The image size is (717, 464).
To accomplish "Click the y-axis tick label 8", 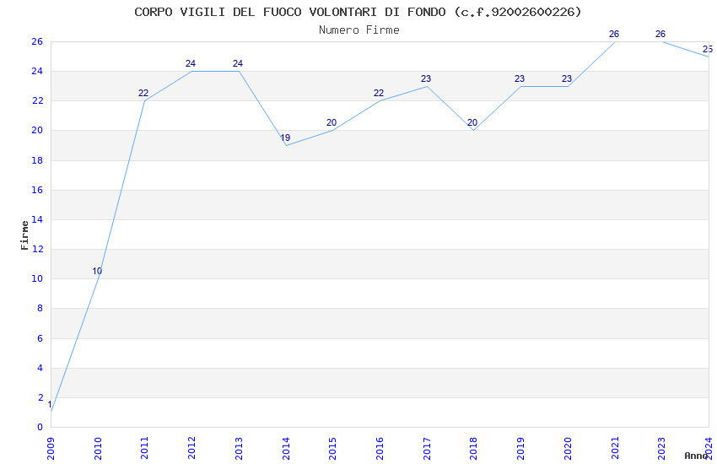I will (40, 308).
